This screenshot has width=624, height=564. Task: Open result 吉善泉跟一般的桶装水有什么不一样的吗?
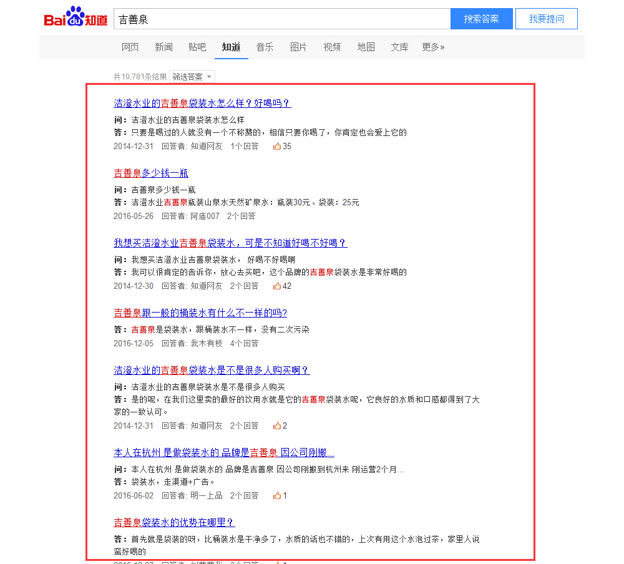coord(200,313)
